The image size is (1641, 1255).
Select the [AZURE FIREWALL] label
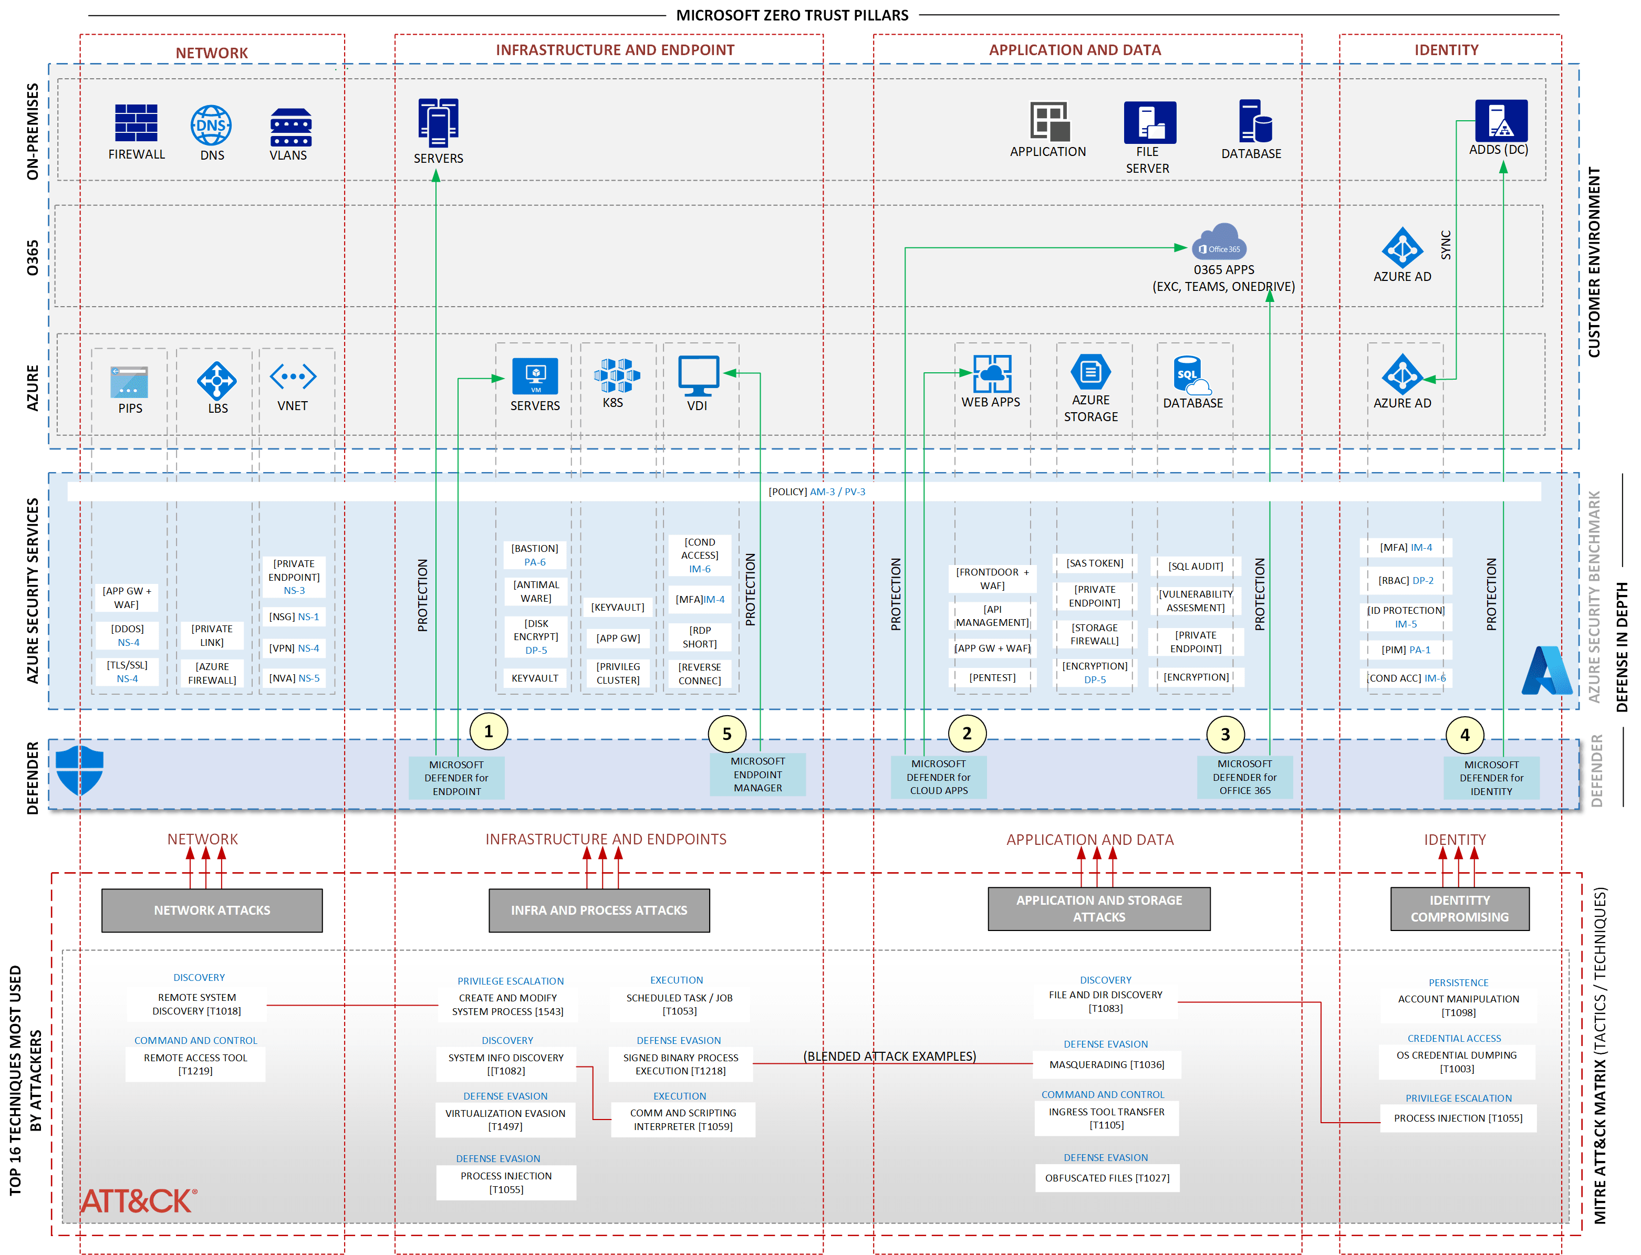point(212,673)
